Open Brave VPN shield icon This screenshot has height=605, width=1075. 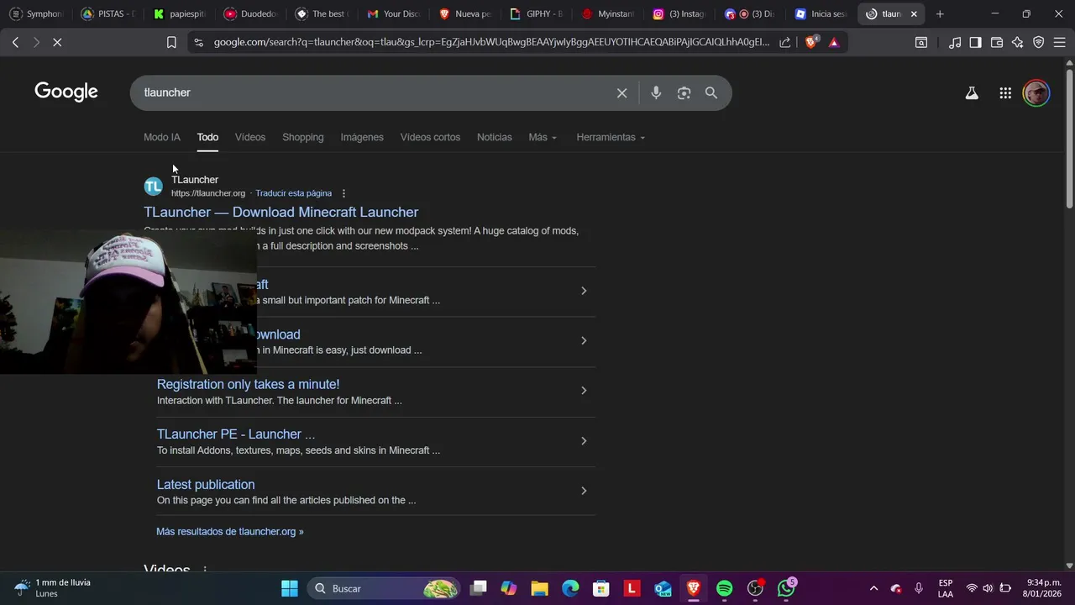[x=1039, y=42]
